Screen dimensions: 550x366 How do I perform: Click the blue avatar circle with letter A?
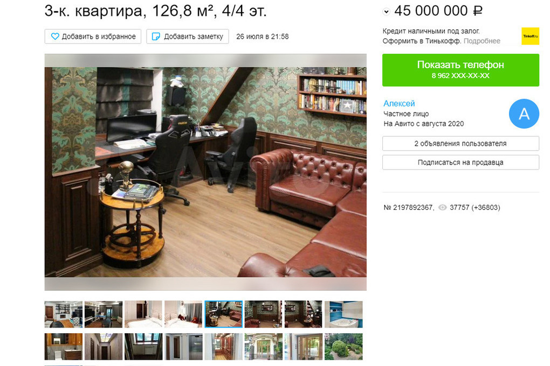pos(524,114)
